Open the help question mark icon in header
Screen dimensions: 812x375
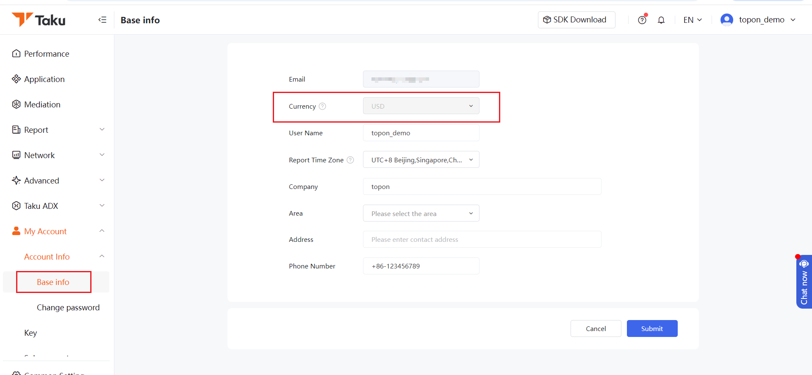(x=642, y=20)
